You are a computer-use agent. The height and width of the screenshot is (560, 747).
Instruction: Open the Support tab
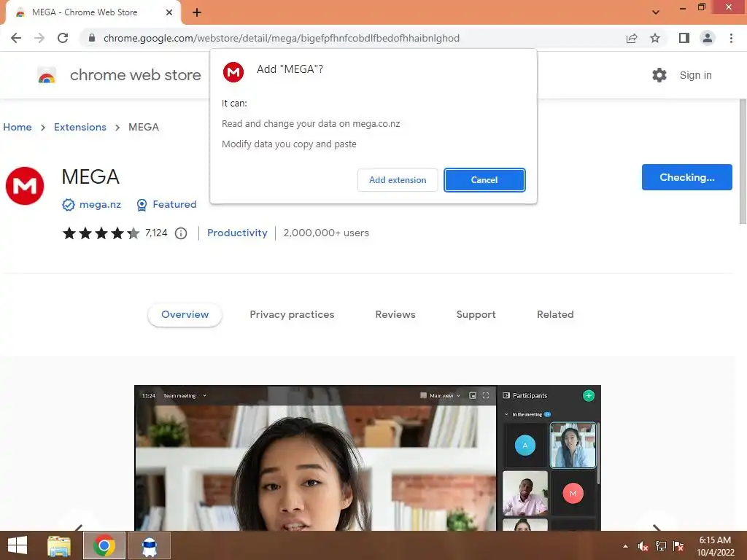pos(476,315)
